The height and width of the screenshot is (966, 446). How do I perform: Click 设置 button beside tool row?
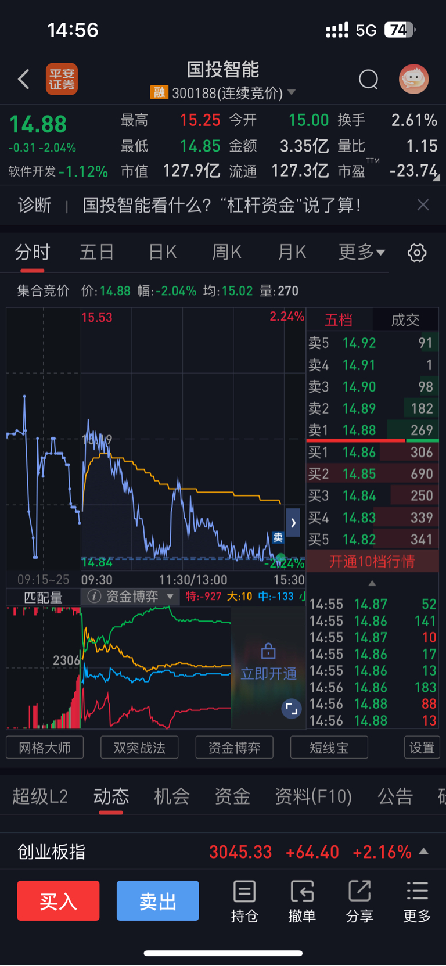(422, 748)
